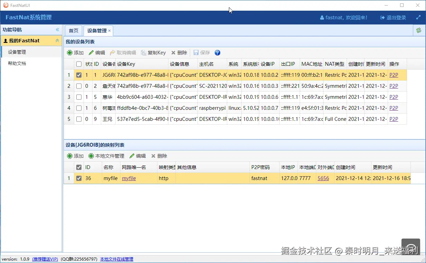Switch to the 首页 tab
This screenshot has width=426, height=263.
[x=73, y=30]
